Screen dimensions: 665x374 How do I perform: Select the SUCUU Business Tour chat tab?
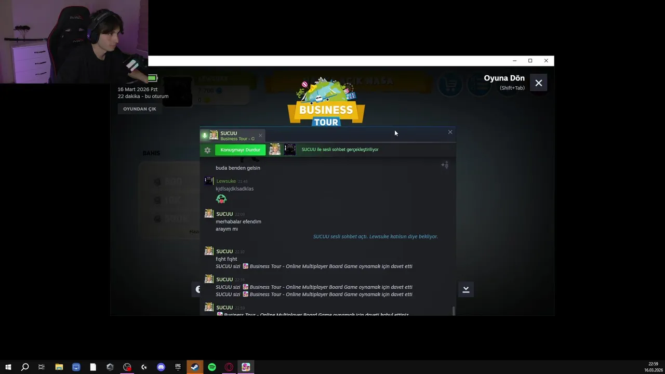point(233,136)
